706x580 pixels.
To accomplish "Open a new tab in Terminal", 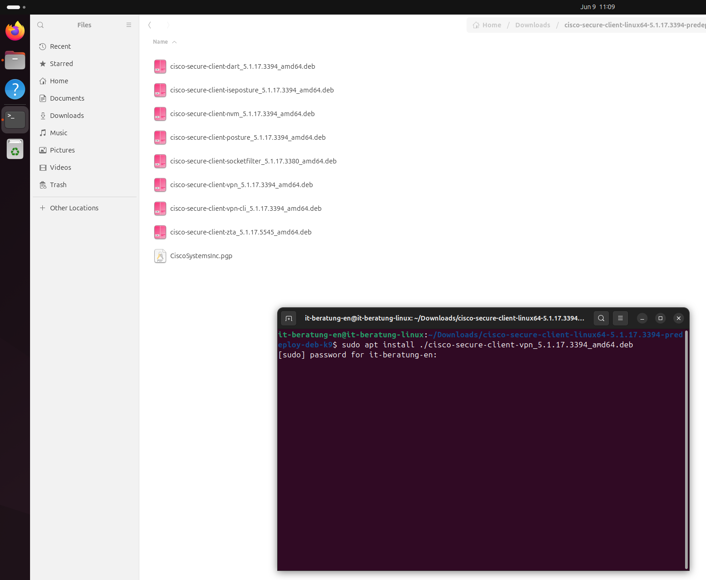I will pyautogui.click(x=289, y=318).
